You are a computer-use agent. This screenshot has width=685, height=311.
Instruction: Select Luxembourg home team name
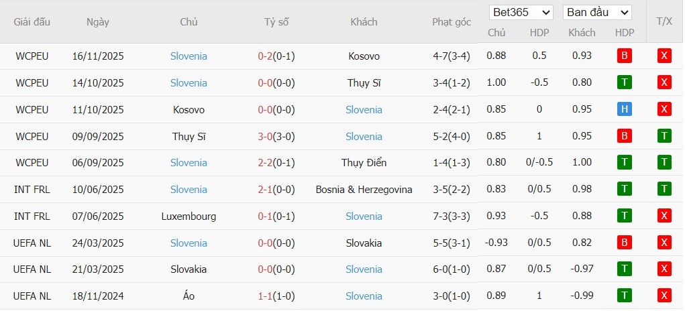pos(189,216)
